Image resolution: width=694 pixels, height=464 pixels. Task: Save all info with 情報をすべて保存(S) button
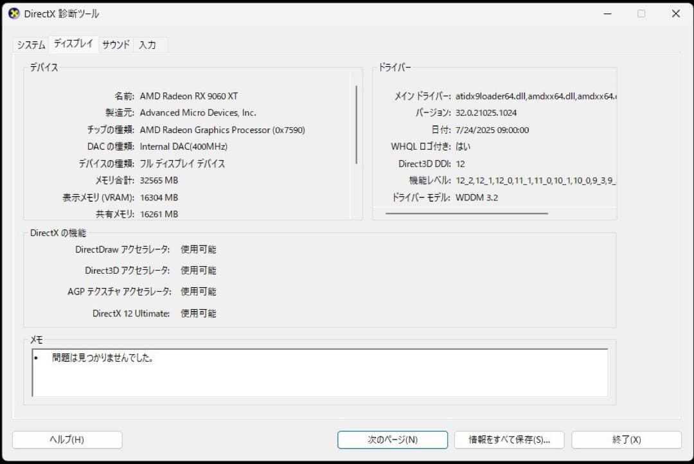[509, 440]
